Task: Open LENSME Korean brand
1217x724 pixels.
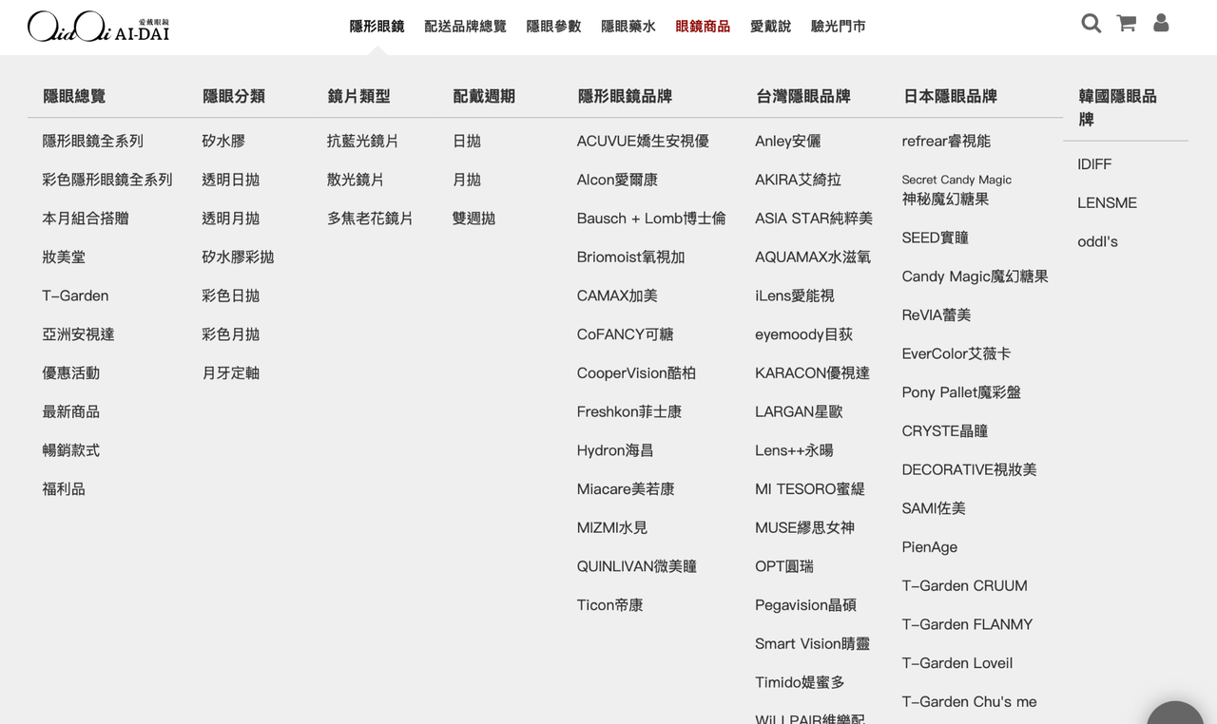Action: (x=1107, y=203)
